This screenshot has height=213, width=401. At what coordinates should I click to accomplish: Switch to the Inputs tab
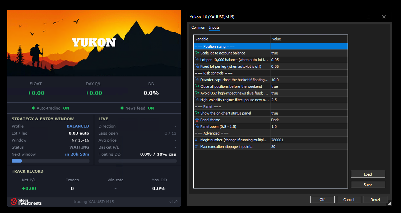(214, 28)
